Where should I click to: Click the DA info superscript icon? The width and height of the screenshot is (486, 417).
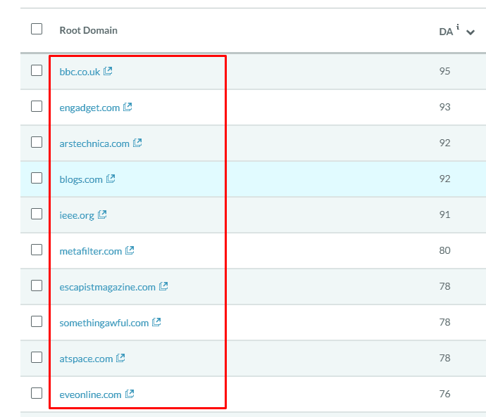458,27
